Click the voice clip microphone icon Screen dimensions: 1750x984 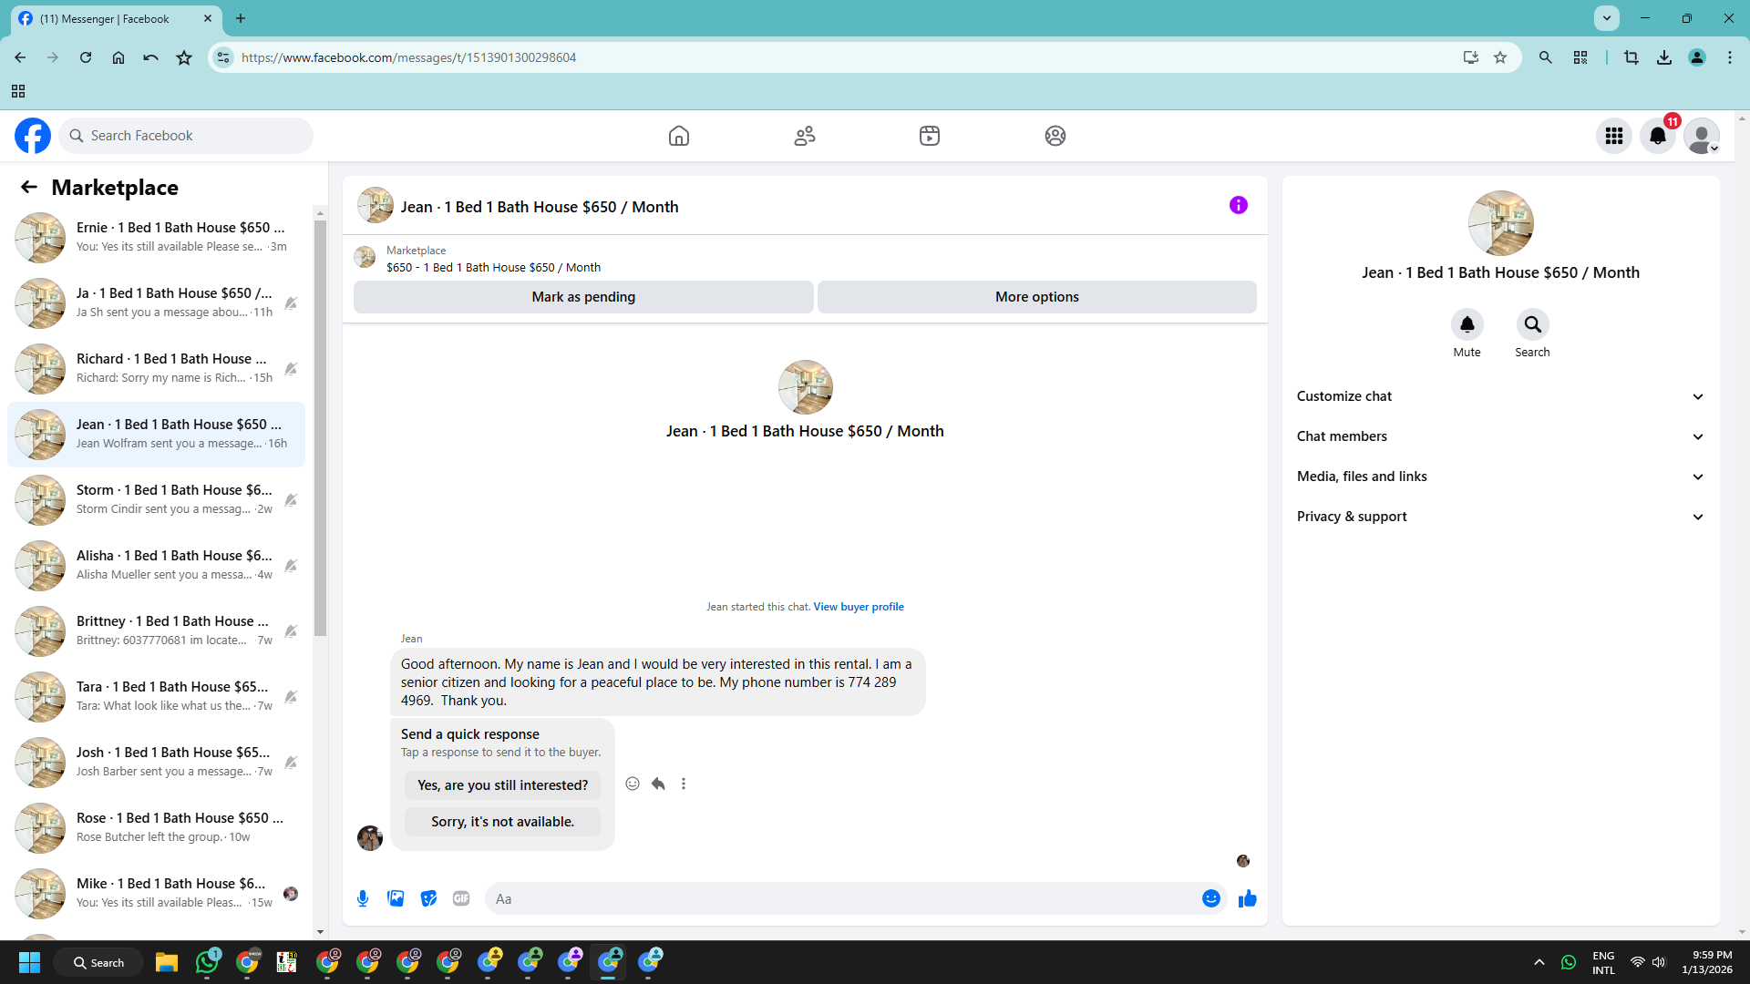[x=363, y=898]
